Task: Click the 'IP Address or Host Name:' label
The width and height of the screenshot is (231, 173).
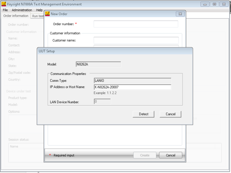Action: click(67, 87)
